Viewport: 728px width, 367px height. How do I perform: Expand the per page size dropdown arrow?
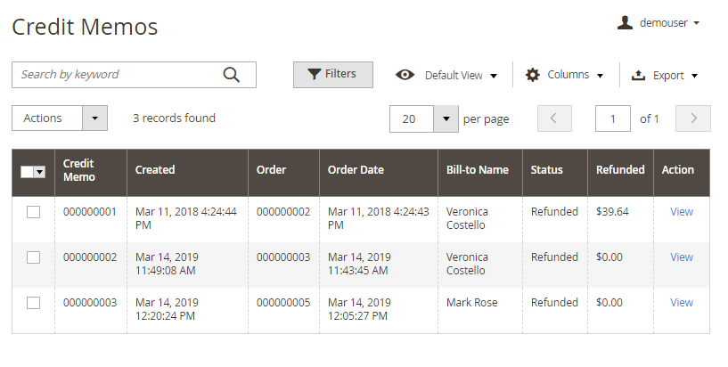click(446, 118)
